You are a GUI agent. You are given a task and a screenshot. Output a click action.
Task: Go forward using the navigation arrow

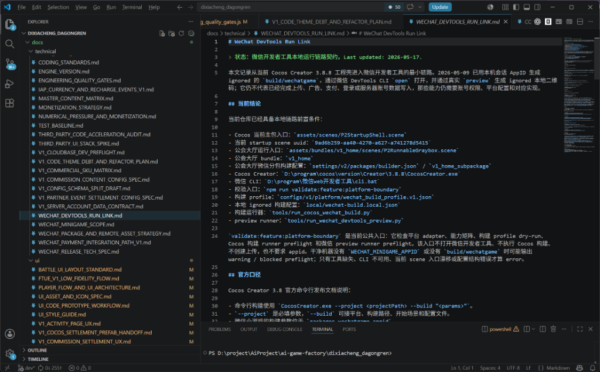point(190,7)
